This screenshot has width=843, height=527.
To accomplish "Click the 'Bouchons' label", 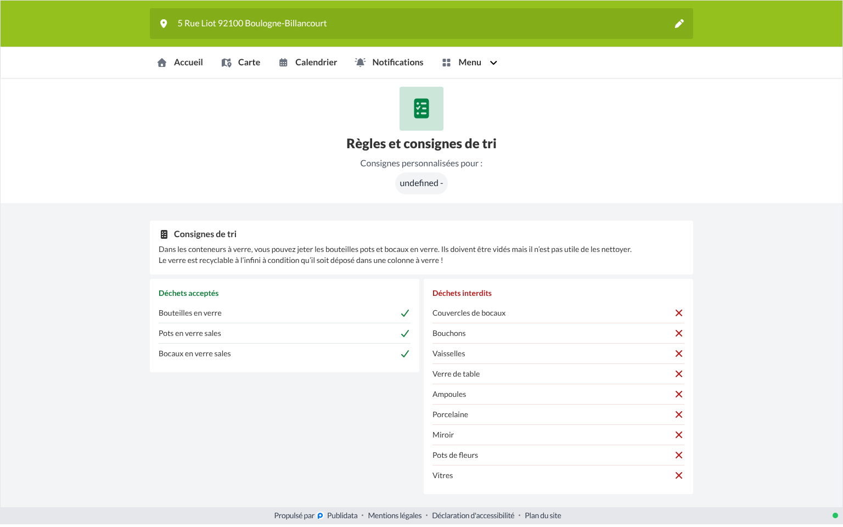I will click(x=449, y=334).
